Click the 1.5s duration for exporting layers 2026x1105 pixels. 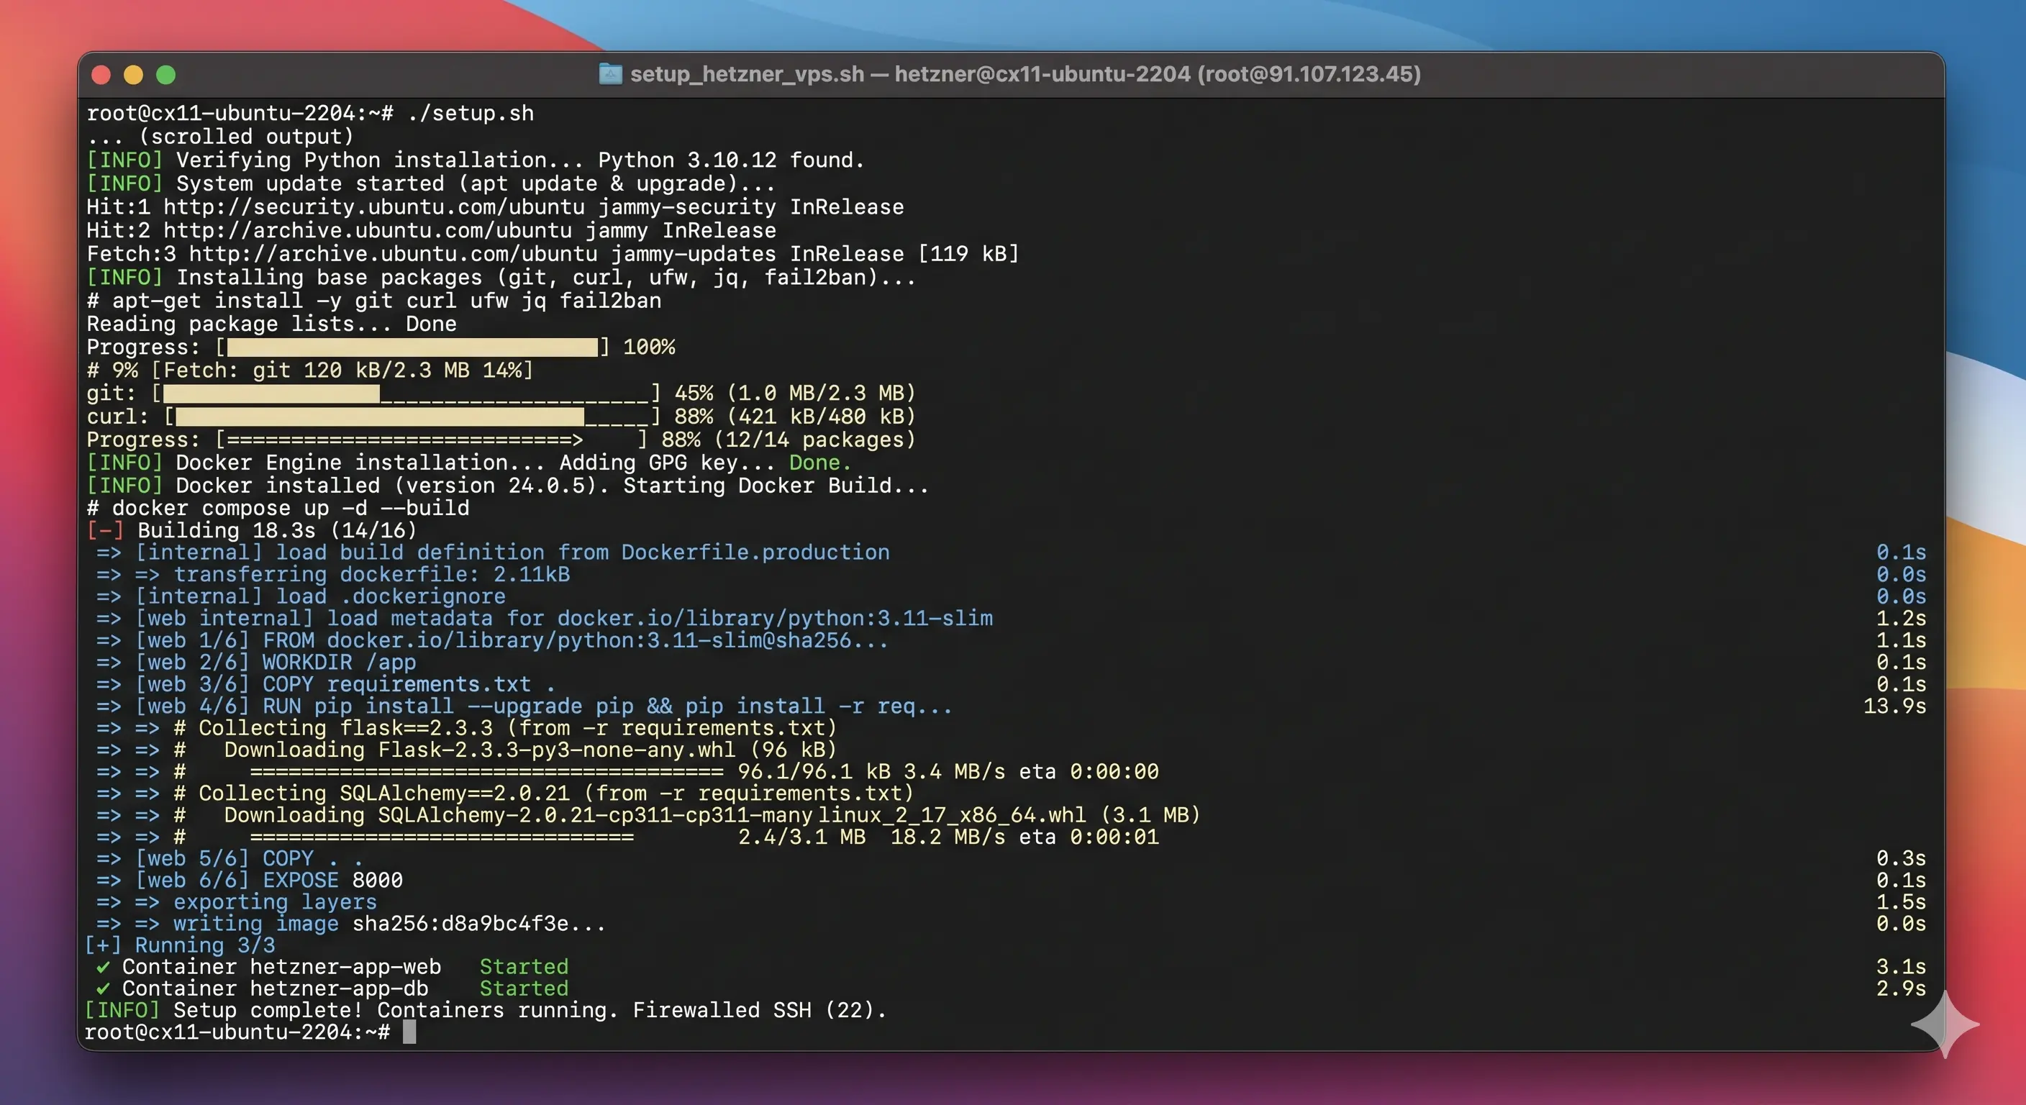tap(1901, 902)
